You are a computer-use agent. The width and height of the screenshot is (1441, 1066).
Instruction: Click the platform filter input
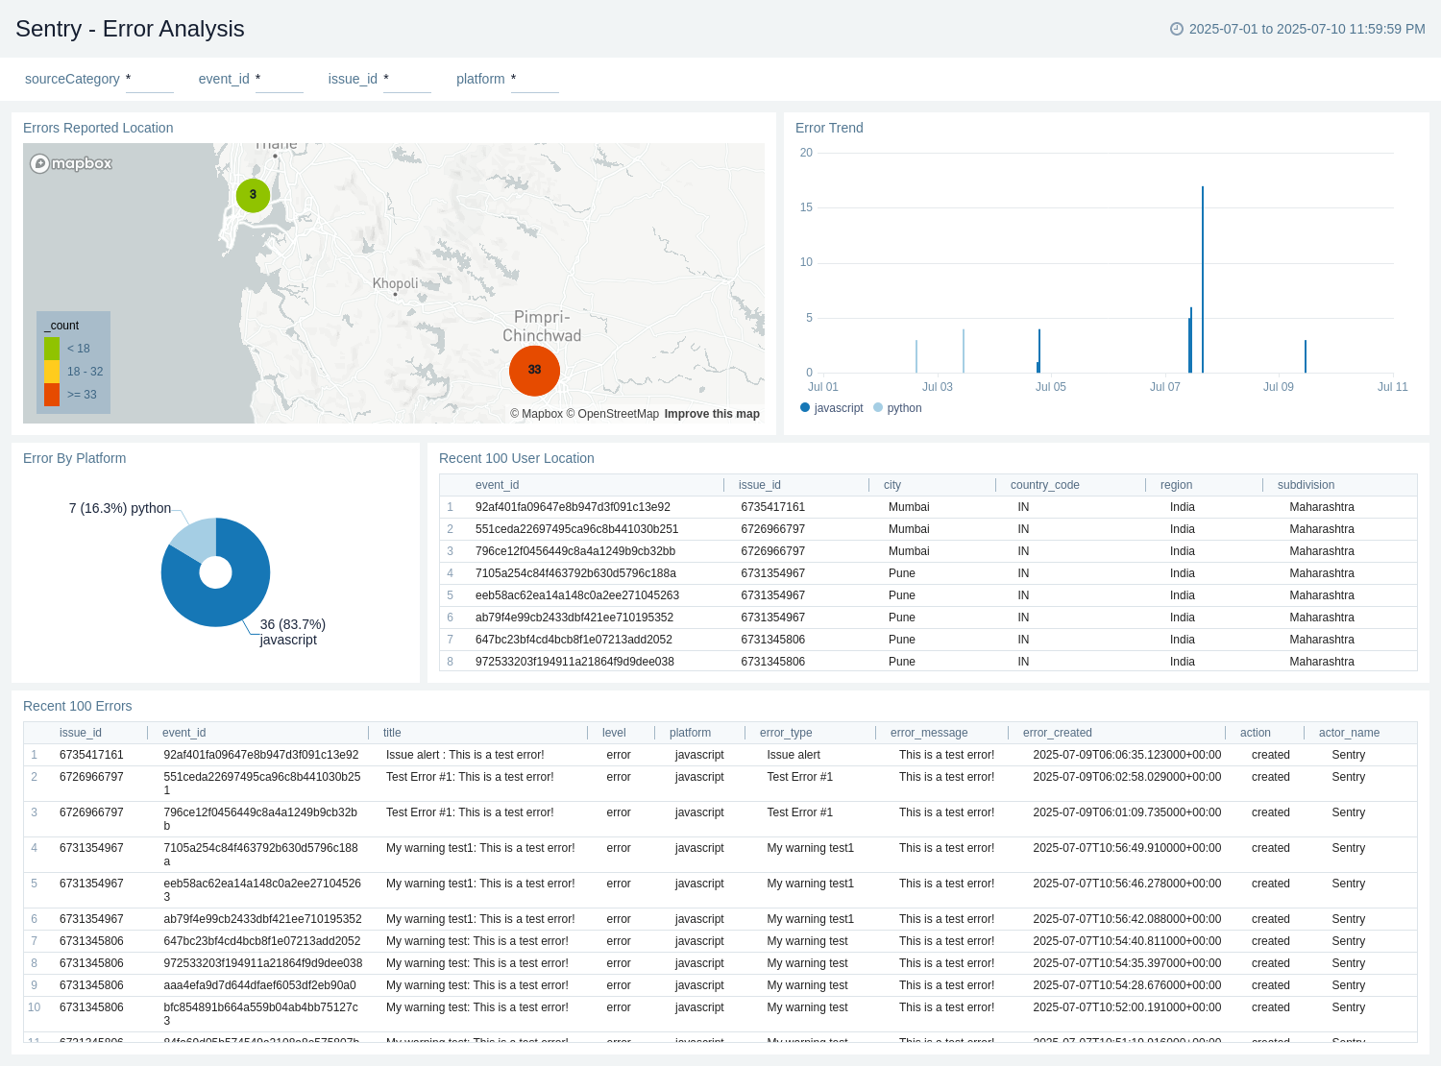coord(535,80)
